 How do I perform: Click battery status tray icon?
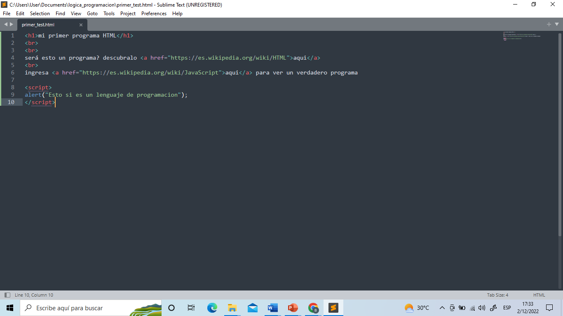(462, 308)
